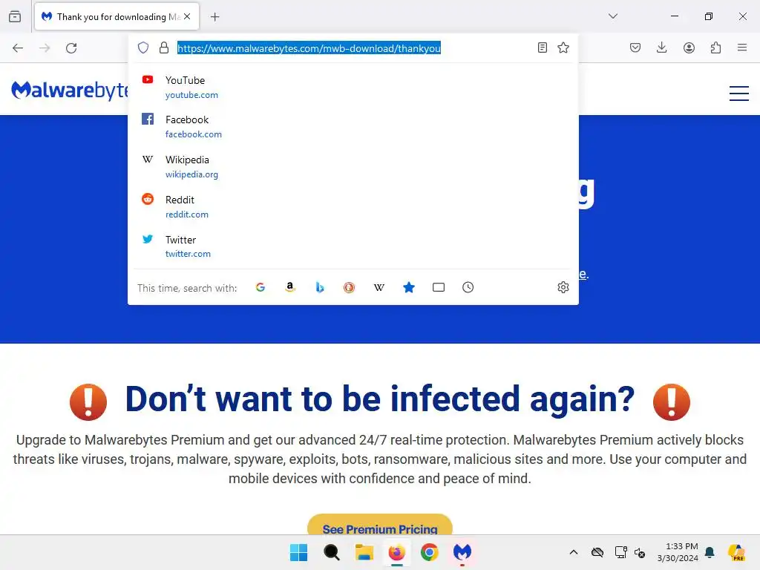This screenshot has height=570, width=760.
Task: Show hidden system tray icons
Action: tap(574, 552)
